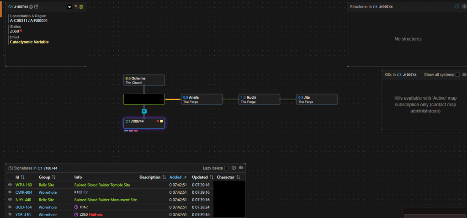Select the Oshaima system node
Image resolution: width=467 pixels, height=218 pixels.
pyautogui.click(x=144, y=80)
